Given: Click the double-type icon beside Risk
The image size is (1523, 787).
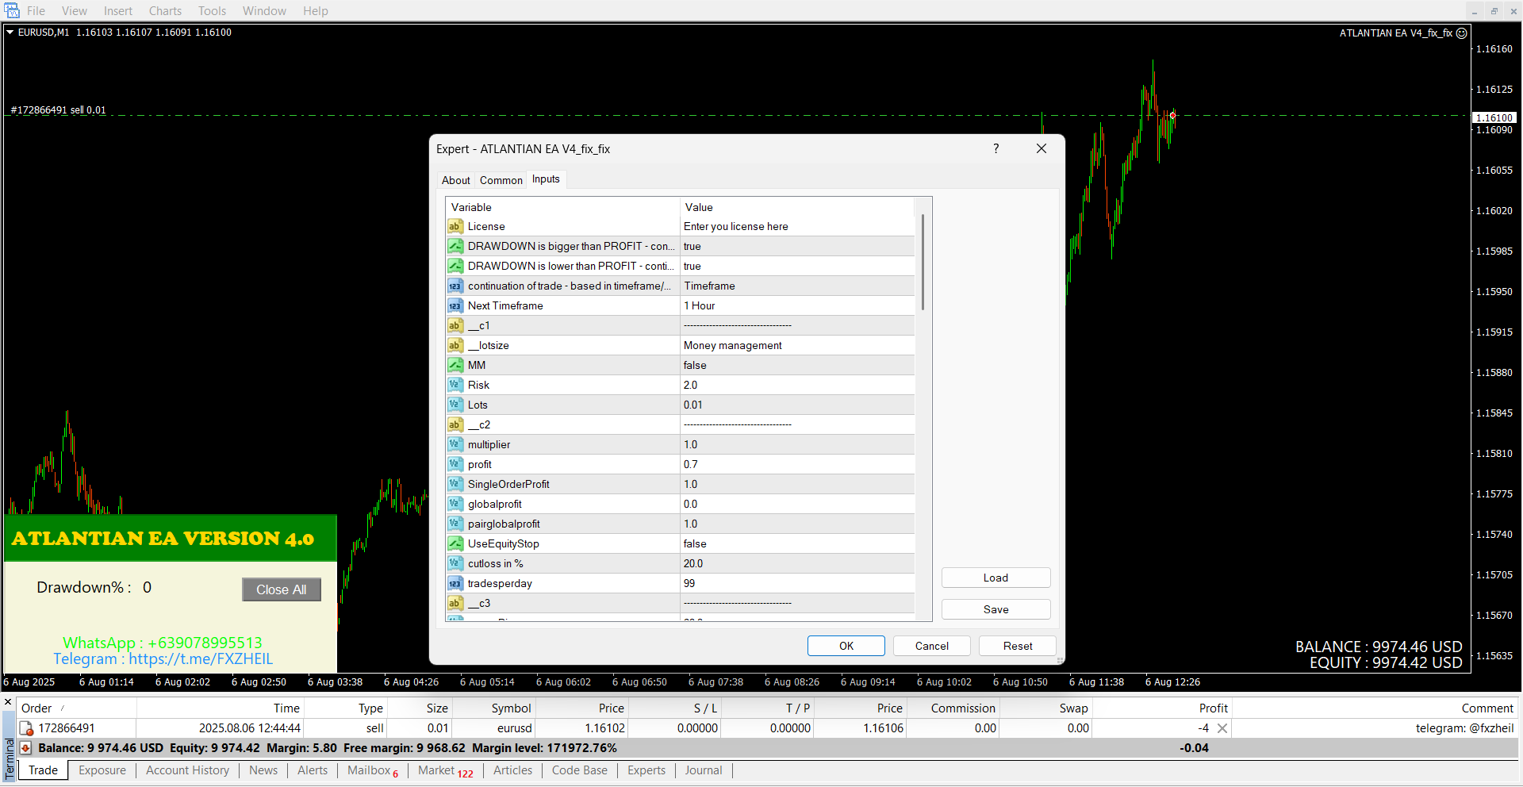Looking at the screenshot, I should 455,386.
